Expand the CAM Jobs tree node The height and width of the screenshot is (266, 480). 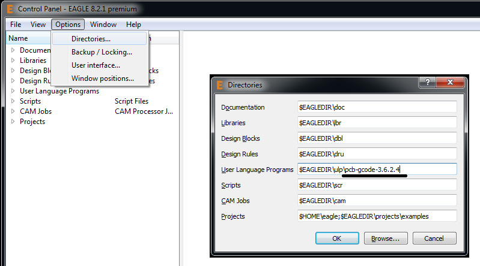click(x=13, y=111)
